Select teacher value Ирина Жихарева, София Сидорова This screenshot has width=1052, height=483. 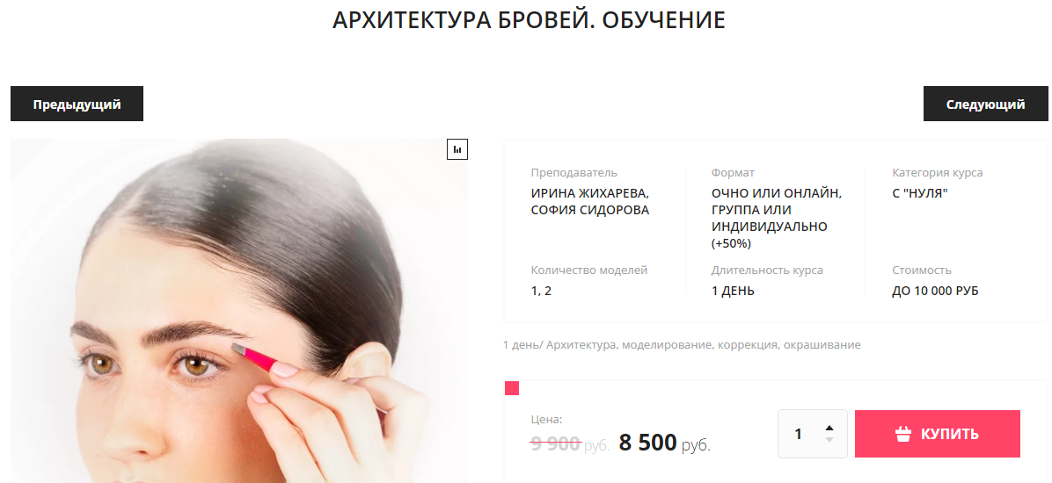[x=590, y=202]
